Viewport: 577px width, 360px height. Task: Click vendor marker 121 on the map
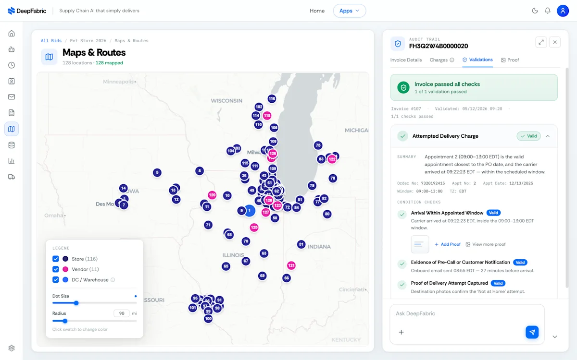pos(291,265)
